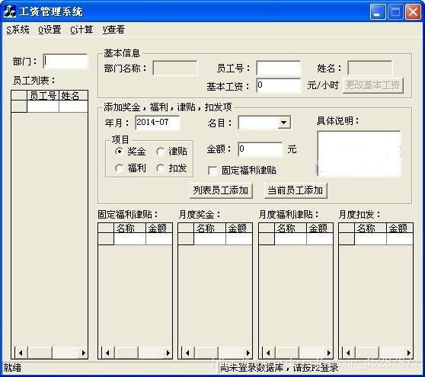This screenshot has width=425, height=377.
Task: Close the 工资管理系统 window
Action: pos(413,12)
